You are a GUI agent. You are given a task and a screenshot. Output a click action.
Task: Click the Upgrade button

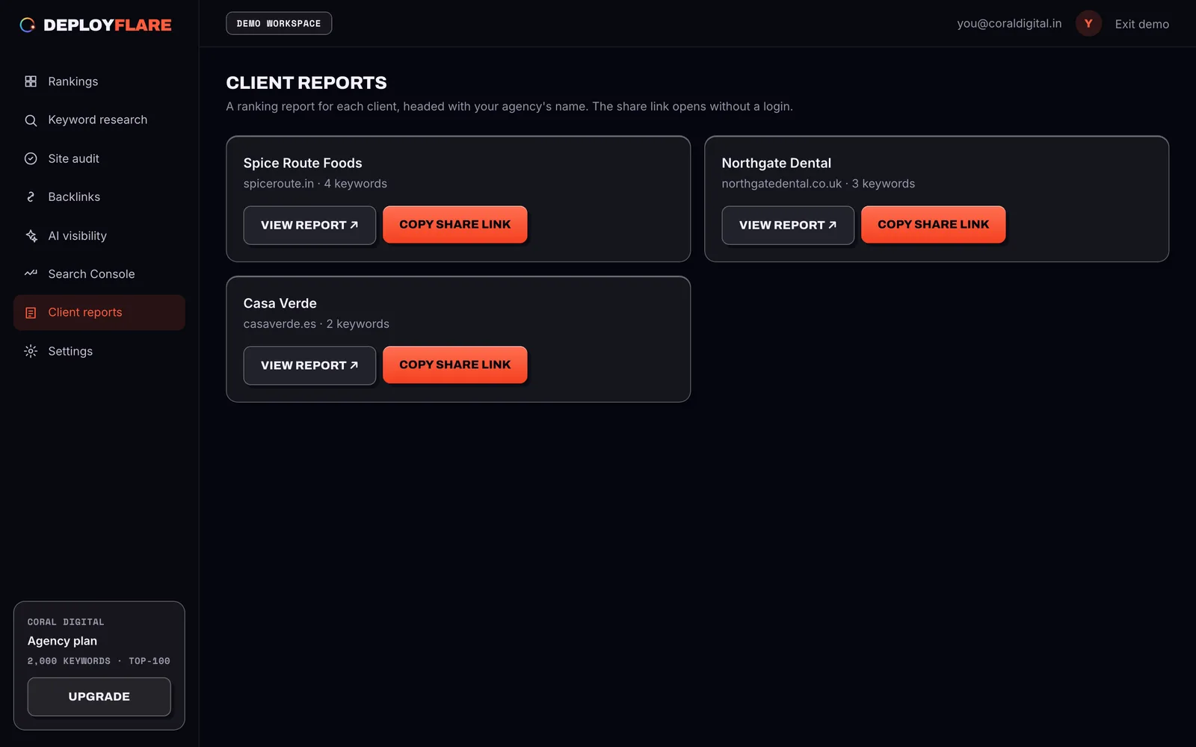tap(99, 697)
